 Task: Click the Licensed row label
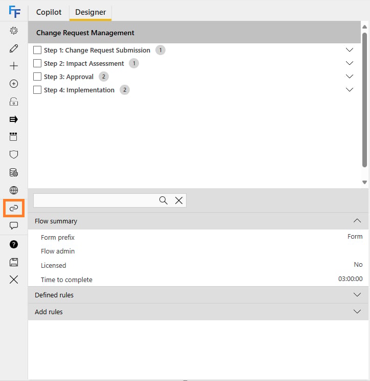point(53,265)
